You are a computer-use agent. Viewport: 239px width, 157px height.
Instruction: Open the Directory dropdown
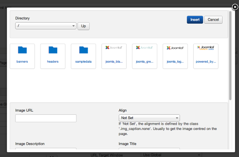tap(46, 26)
